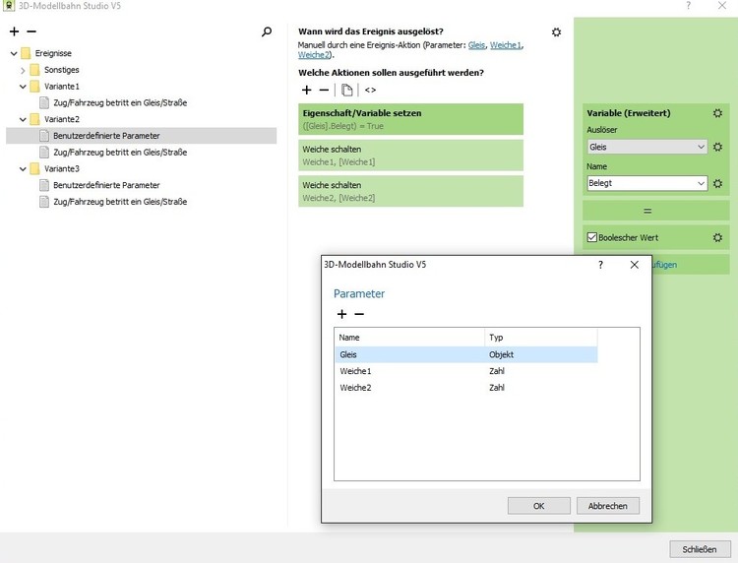Image resolution: width=738 pixels, height=563 pixels.
Task: Click the Abbrechen button
Action: [607, 505]
